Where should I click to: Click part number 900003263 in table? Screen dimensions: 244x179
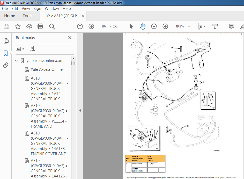click(x=137, y=163)
